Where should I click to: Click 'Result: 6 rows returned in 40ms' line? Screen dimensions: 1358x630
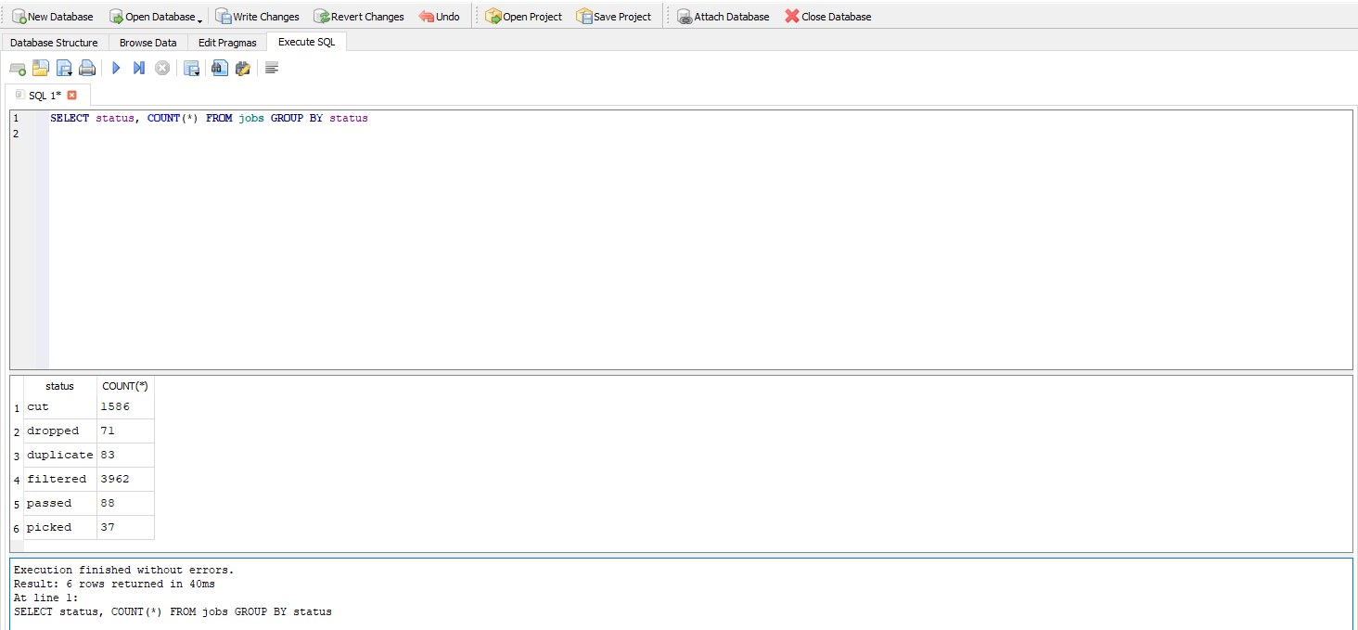tap(115, 585)
